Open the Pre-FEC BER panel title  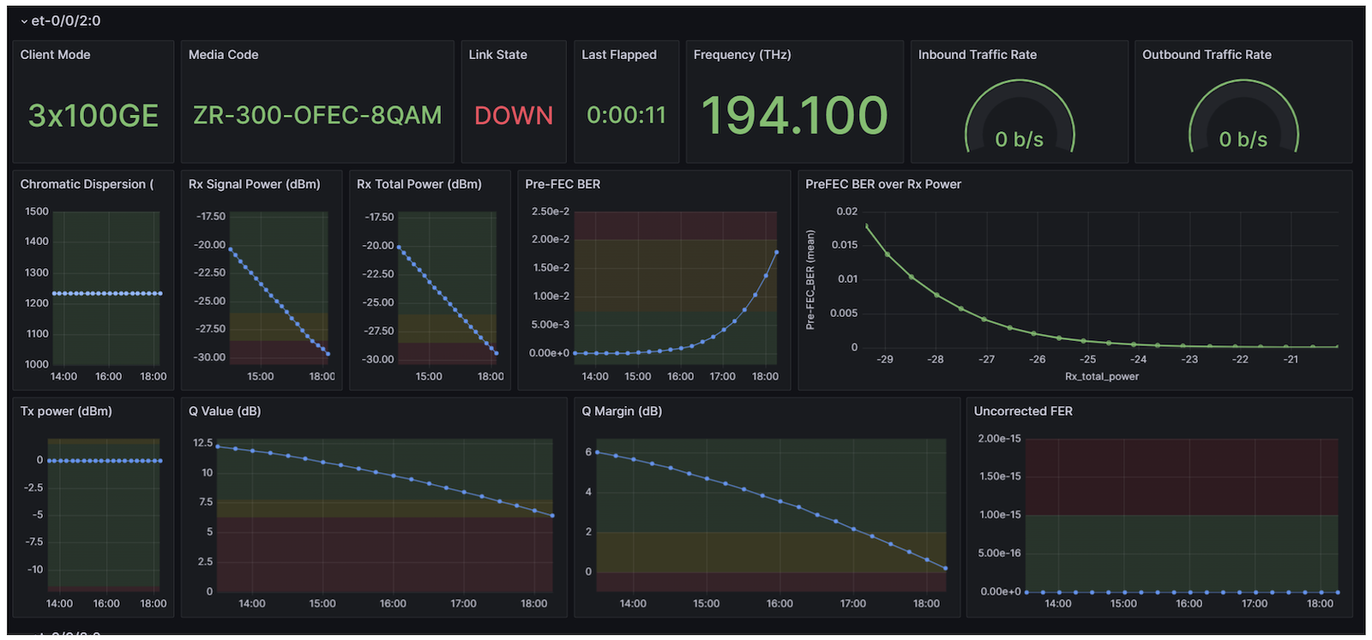(563, 184)
